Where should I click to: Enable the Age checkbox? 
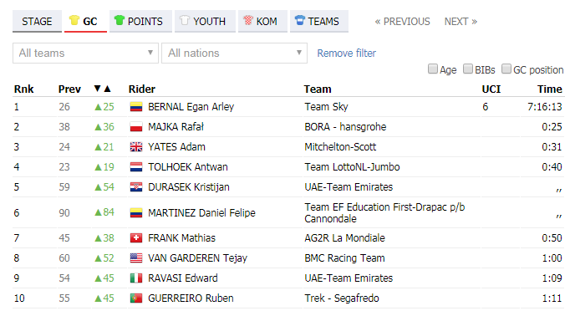[x=433, y=69]
